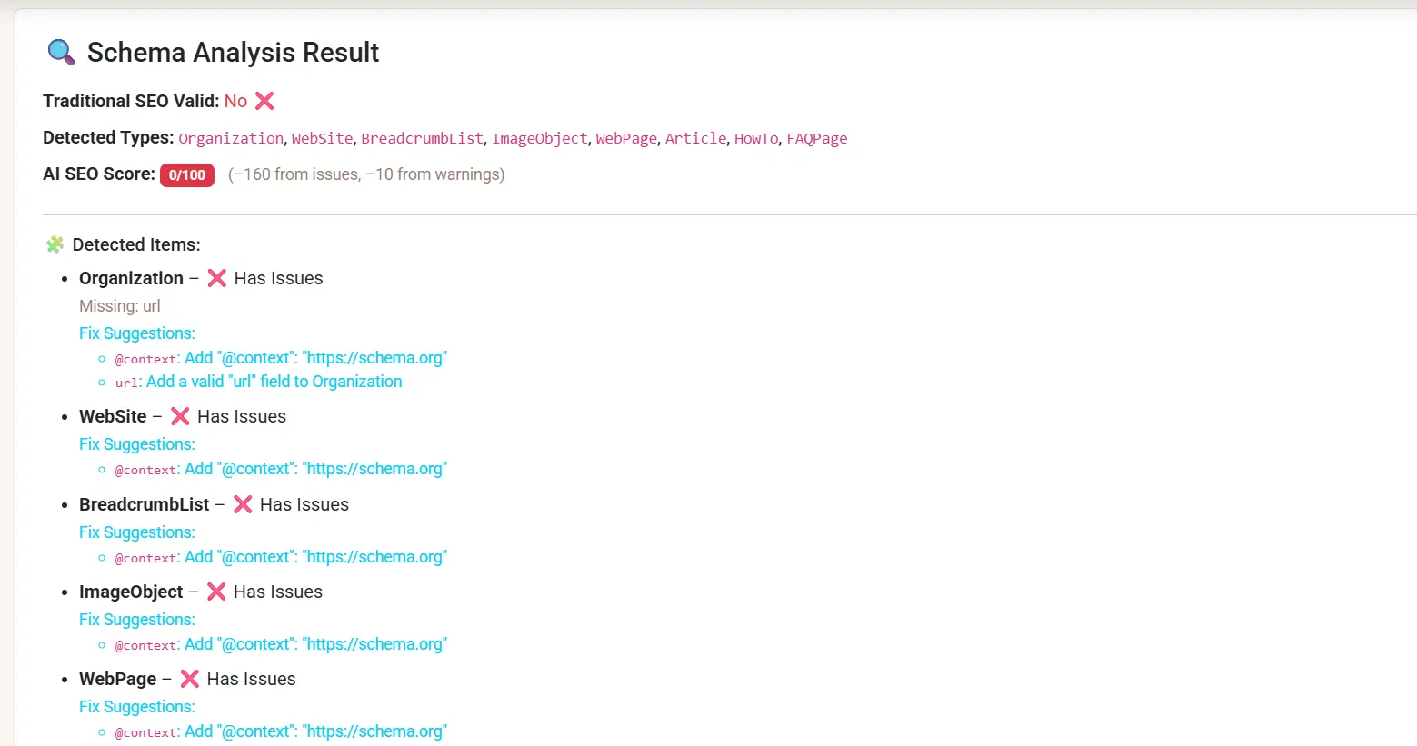Click the ImageObject item name

[x=131, y=592]
